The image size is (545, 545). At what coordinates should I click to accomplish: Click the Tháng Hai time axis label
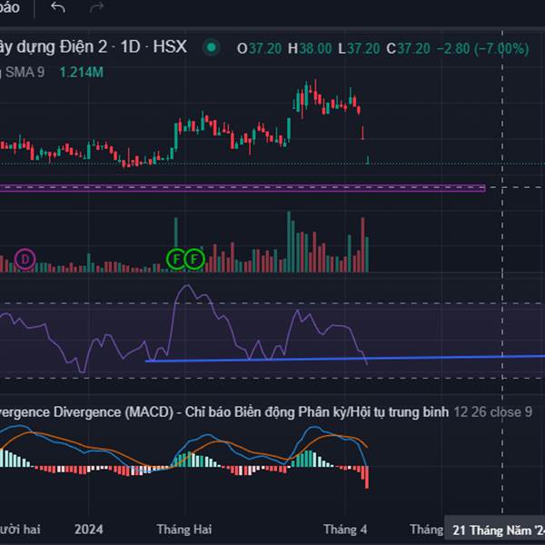(184, 530)
